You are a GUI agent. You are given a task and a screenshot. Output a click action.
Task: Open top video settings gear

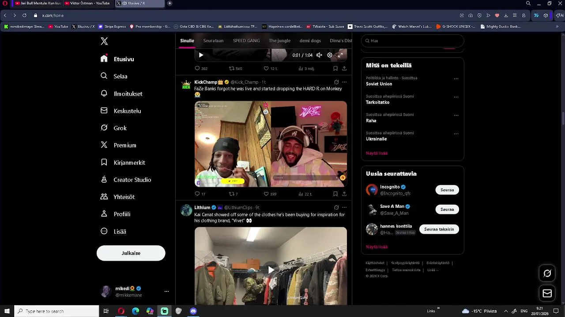tap(330, 55)
